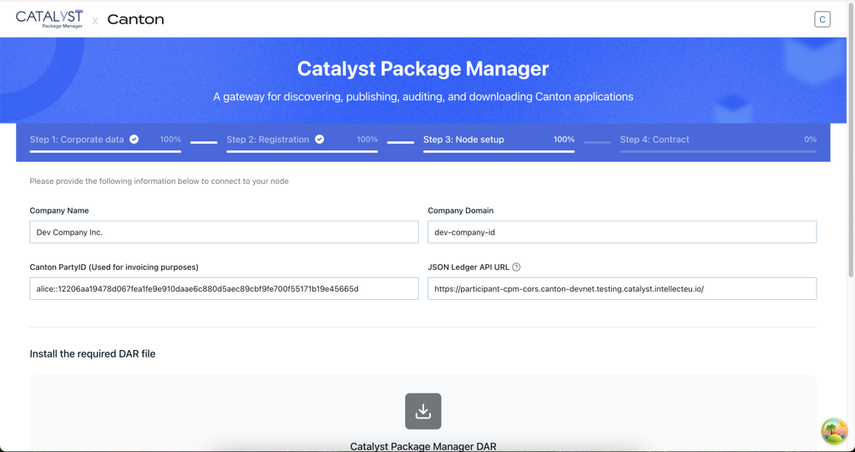
Task: Focus the Company Domain text field
Action: point(622,232)
